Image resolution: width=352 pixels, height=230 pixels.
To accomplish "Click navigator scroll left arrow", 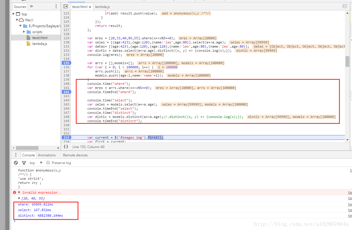I will [x=13, y=148].
